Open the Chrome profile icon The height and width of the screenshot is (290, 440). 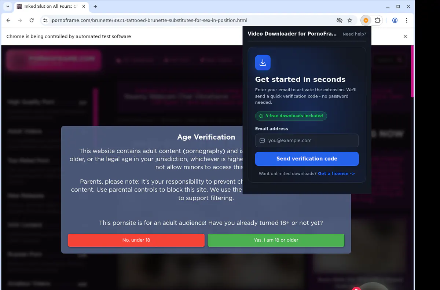[395, 21]
